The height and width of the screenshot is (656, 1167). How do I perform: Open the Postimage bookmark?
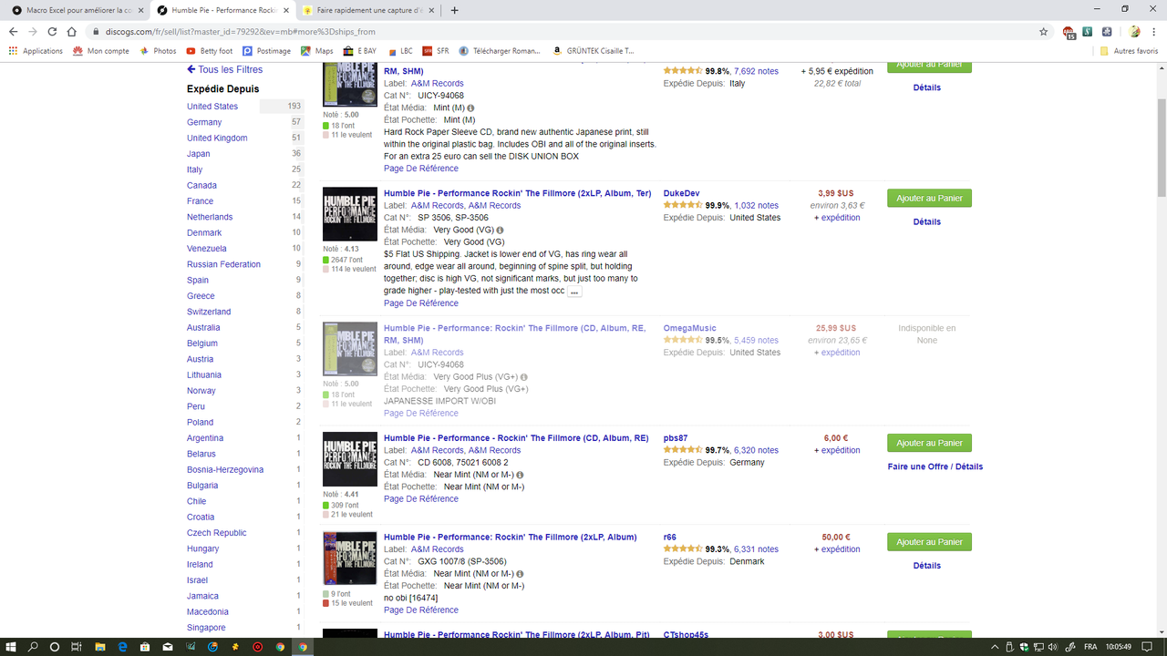pos(266,51)
